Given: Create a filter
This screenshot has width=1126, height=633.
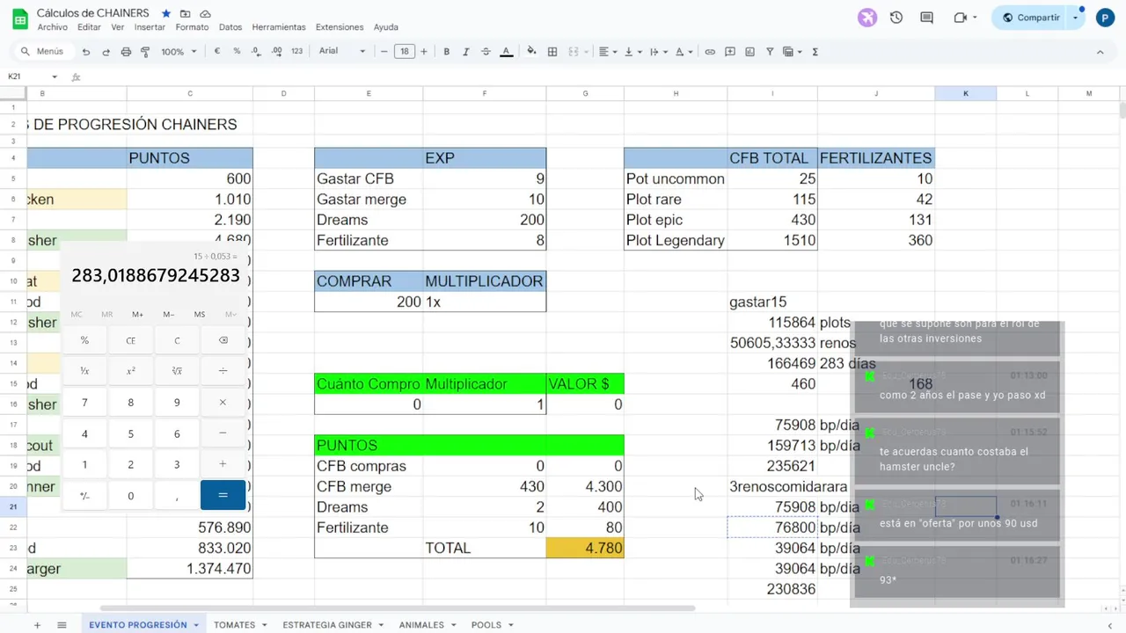Looking at the screenshot, I should coord(770,52).
